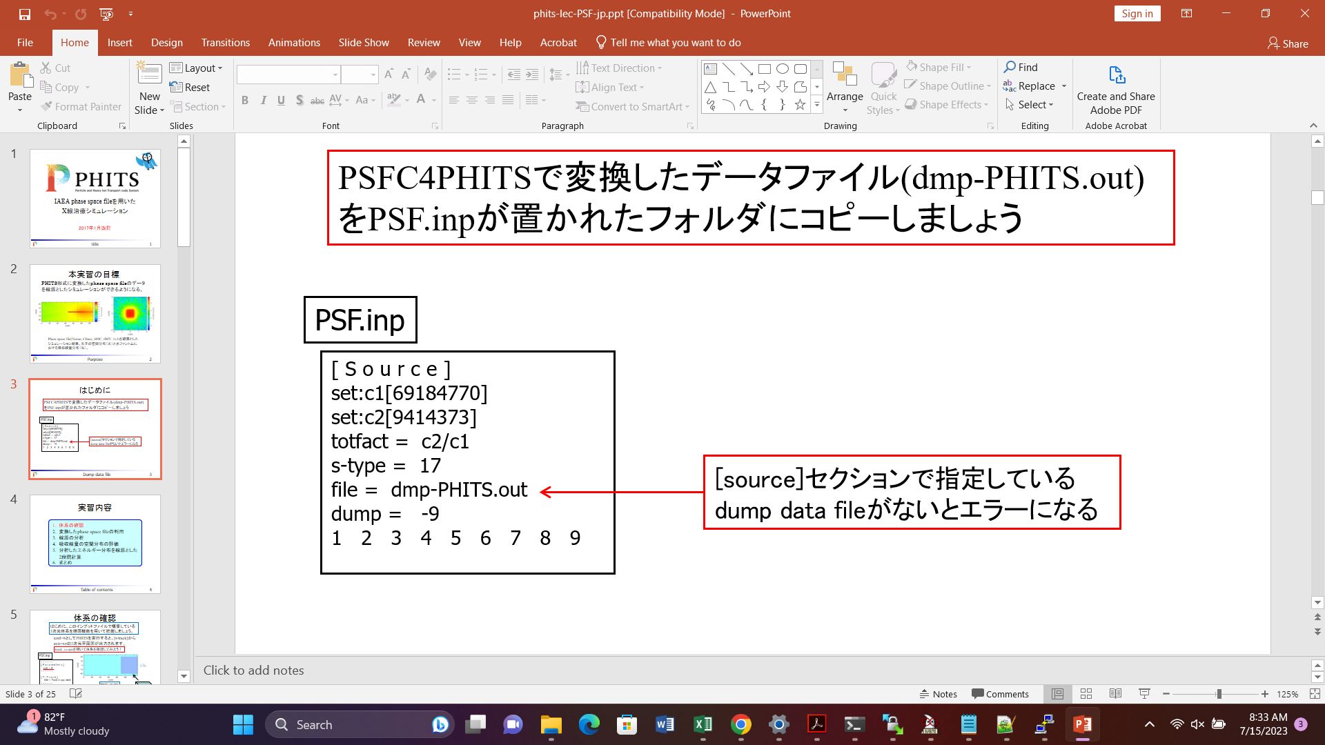
Task: Click the Clear All Formatting icon
Action: pos(431,74)
